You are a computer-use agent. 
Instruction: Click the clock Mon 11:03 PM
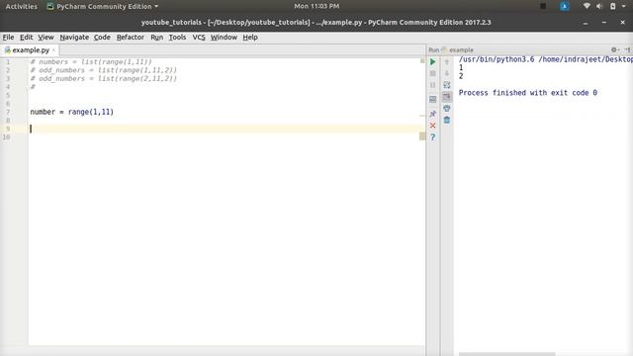click(x=316, y=6)
